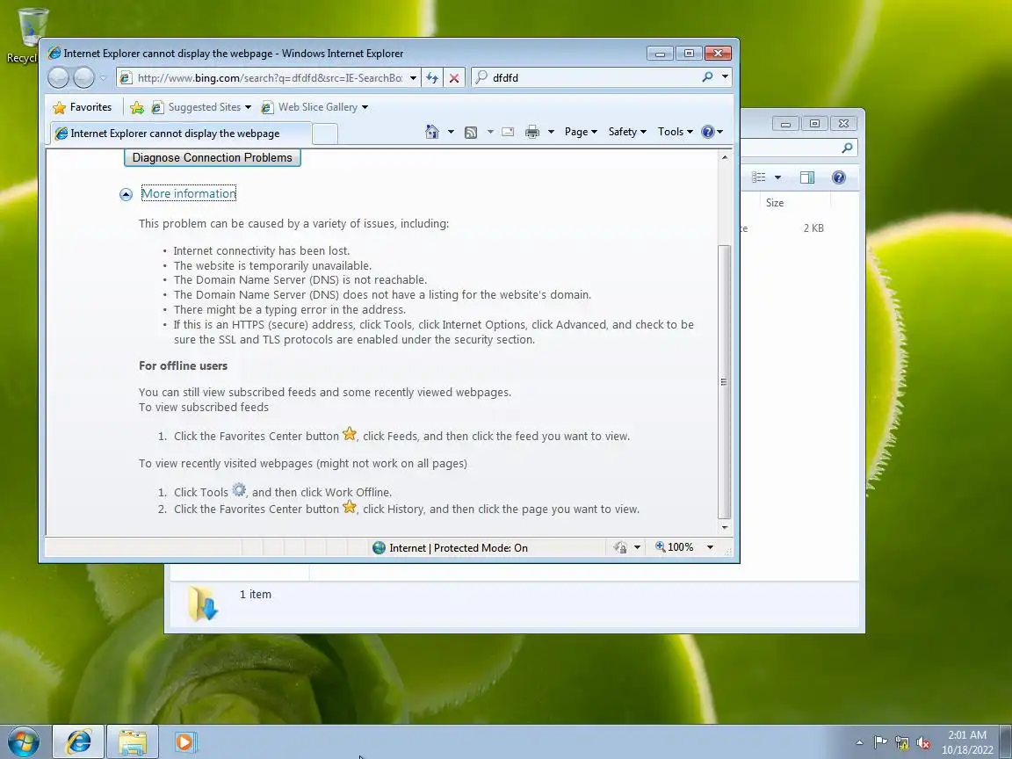Image resolution: width=1012 pixels, height=759 pixels.
Task: Click the network tray icon
Action: click(x=901, y=743)
